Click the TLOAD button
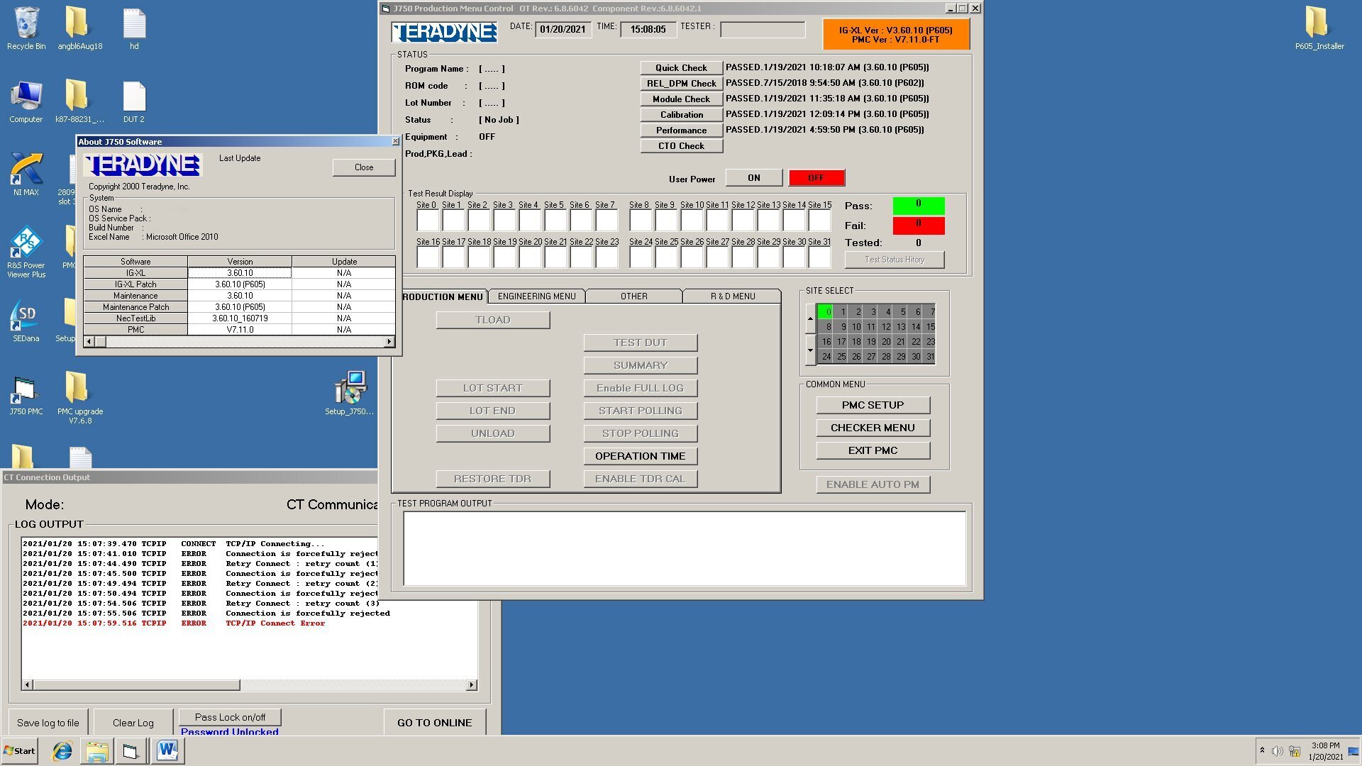The image size is (1362, 766). point(492,319)
